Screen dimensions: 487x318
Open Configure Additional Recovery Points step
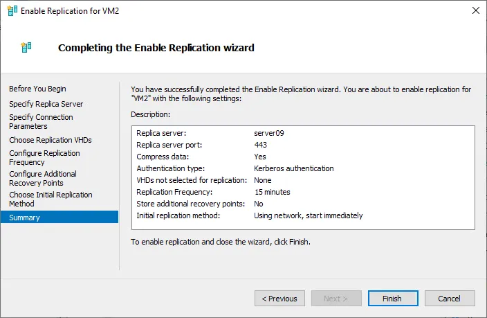click(43, 178)
